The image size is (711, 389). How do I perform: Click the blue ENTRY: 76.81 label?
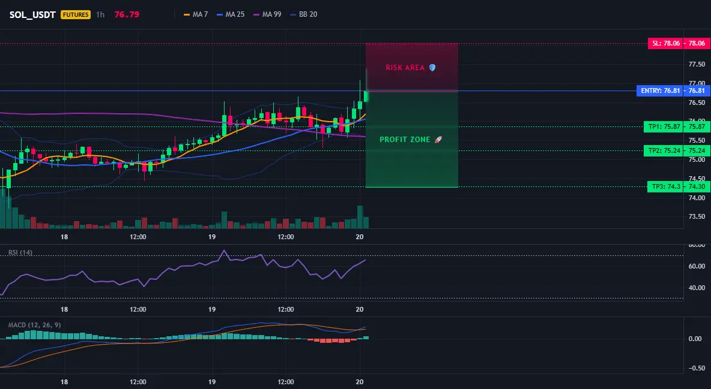tap(660, 91)
